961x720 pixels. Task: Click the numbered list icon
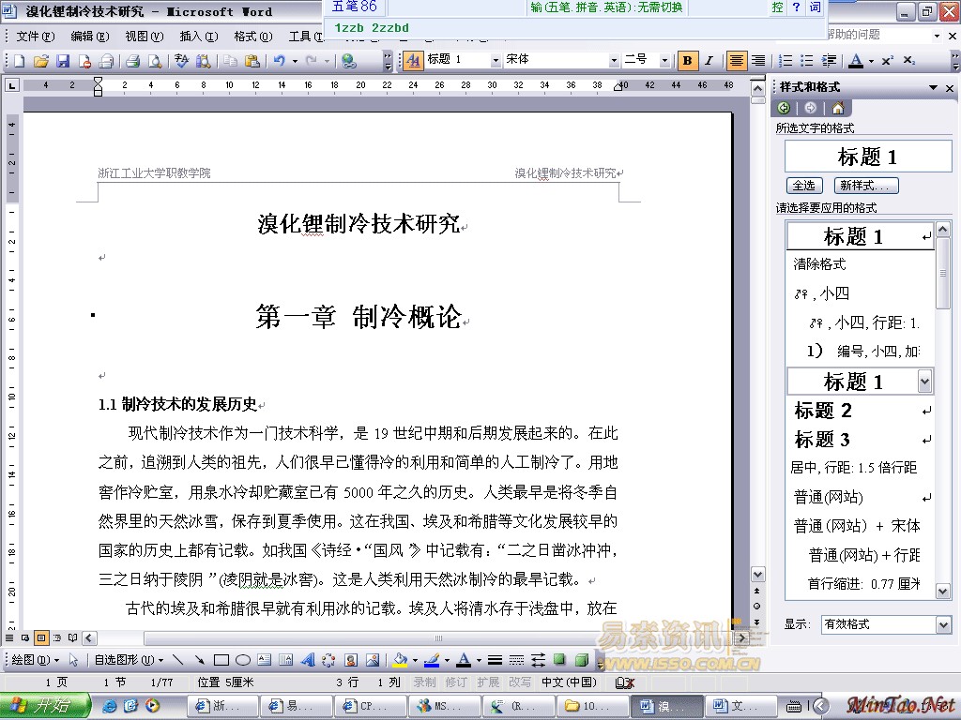(x=786, y=60)
